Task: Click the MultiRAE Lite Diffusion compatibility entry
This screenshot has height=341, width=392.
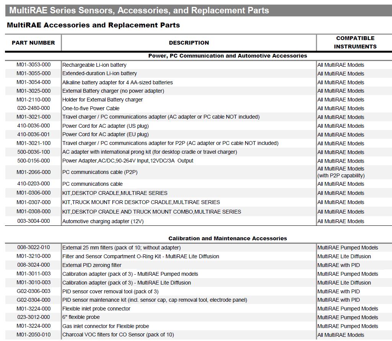Action: [x=343, y=256]
